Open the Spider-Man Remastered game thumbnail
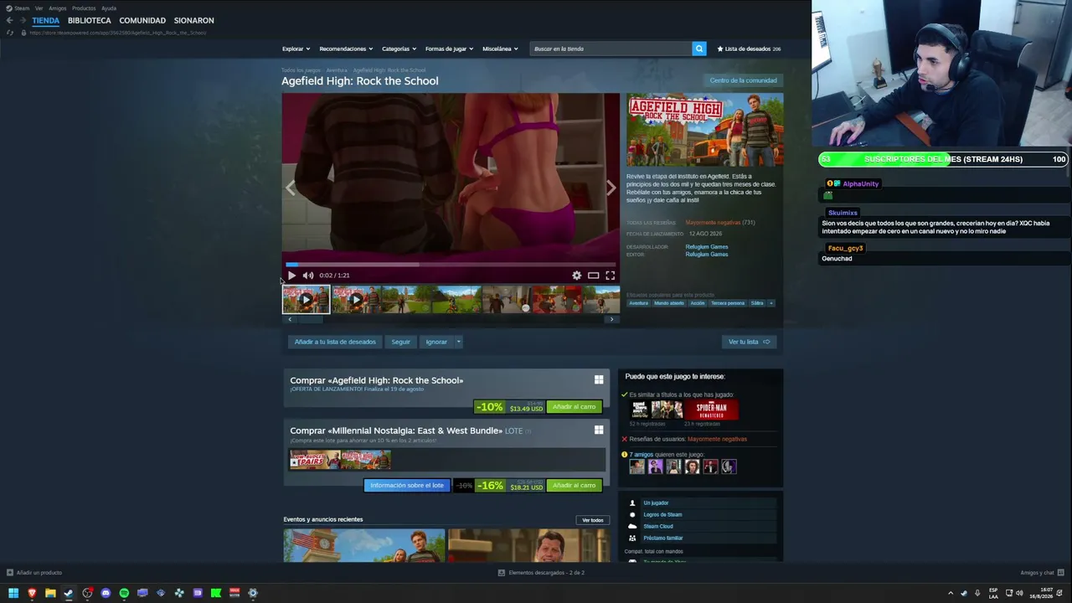 click(x=712, y=410)
